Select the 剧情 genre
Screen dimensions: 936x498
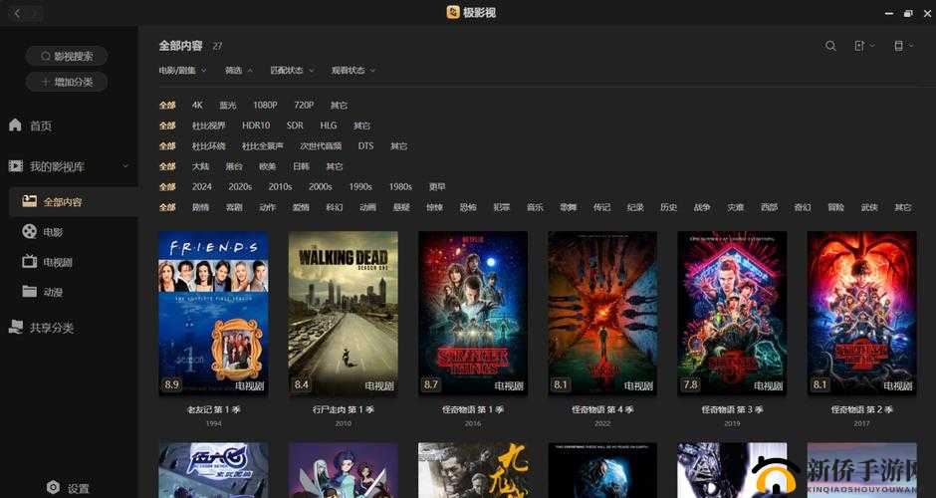point(200,207)
